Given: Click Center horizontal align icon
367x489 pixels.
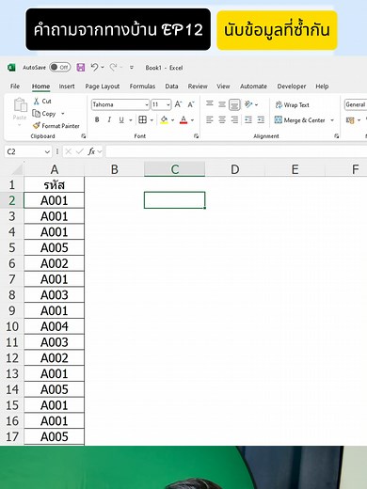Looking at the screenshot, I should pyautogui.click(x=222, y=119).
